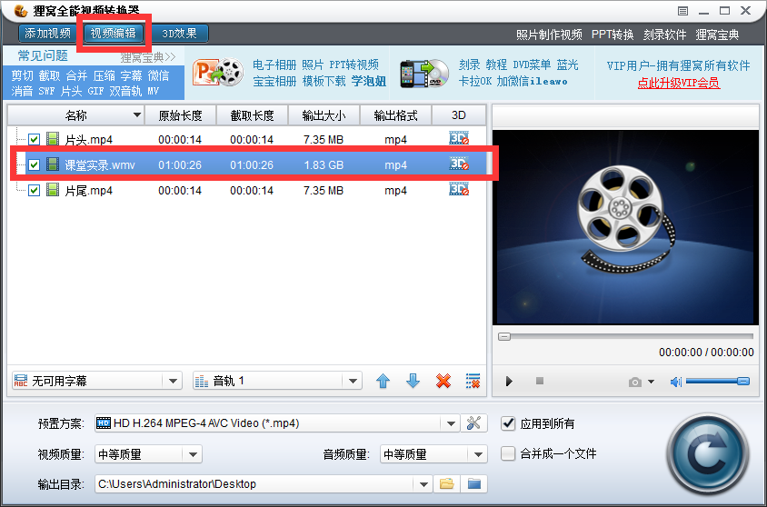
Task: Enable 合并成一个文件 checkbox
Action: coord(508,453)
